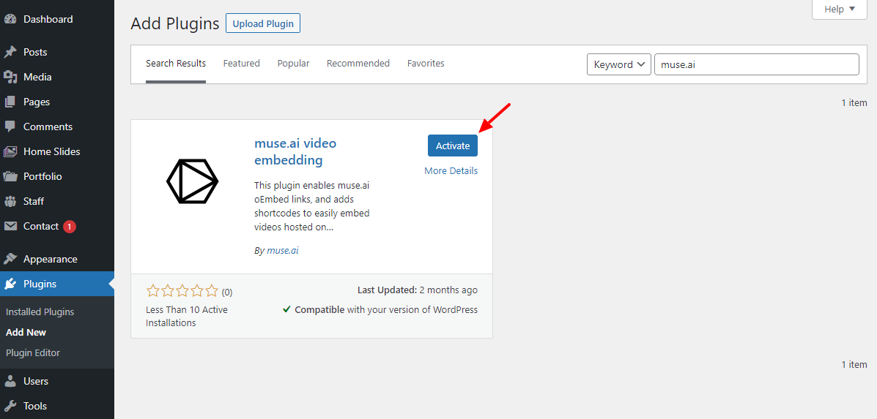Click the Plugins plug icon

pyautogui.click(x=10, y=284)
